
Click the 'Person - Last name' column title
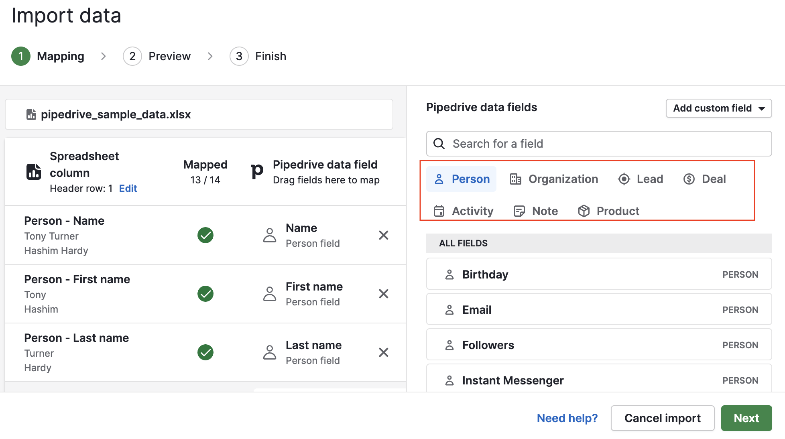pos(77,338)
